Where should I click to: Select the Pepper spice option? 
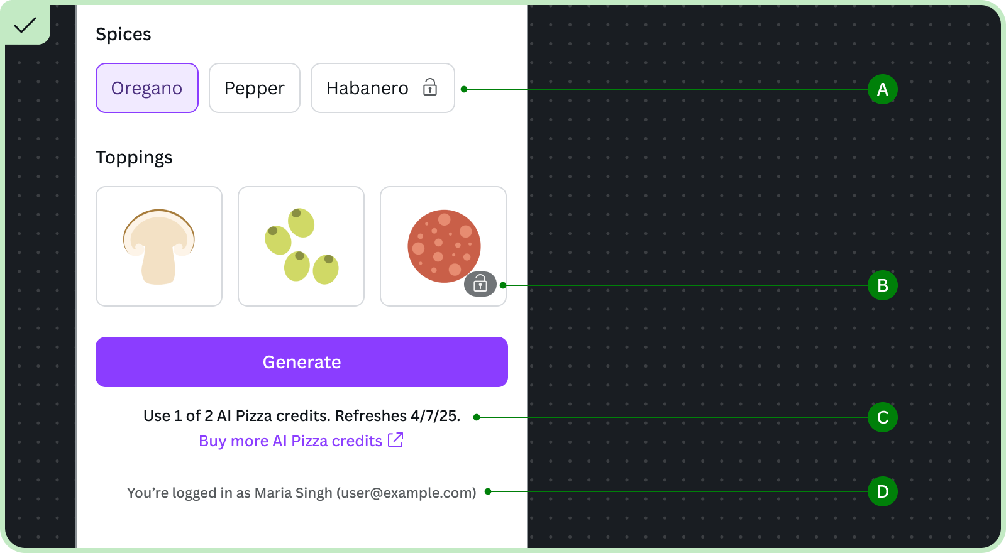(x=255, y=88)
